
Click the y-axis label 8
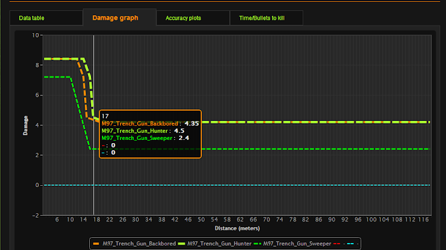(37, 65)
